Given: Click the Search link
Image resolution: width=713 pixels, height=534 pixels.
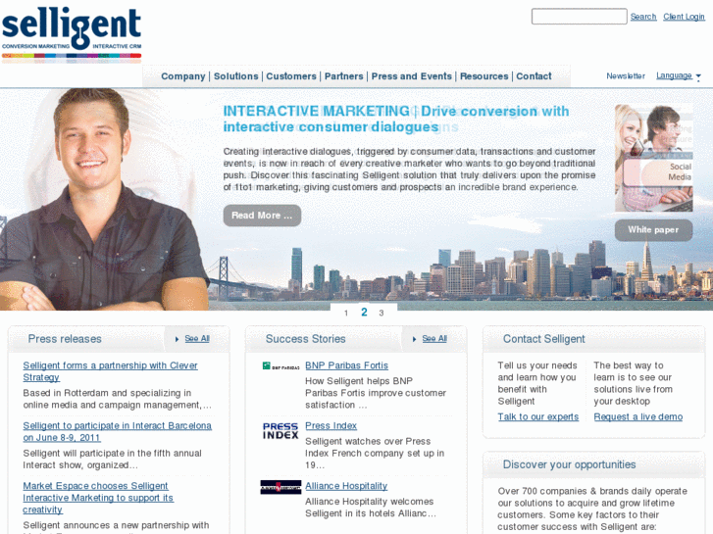Looking at the screenshot, I should [x=643, y=17].
